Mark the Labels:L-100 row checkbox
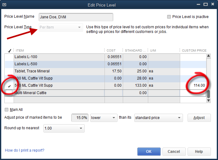The image size is (218, 160). point(9,57)
